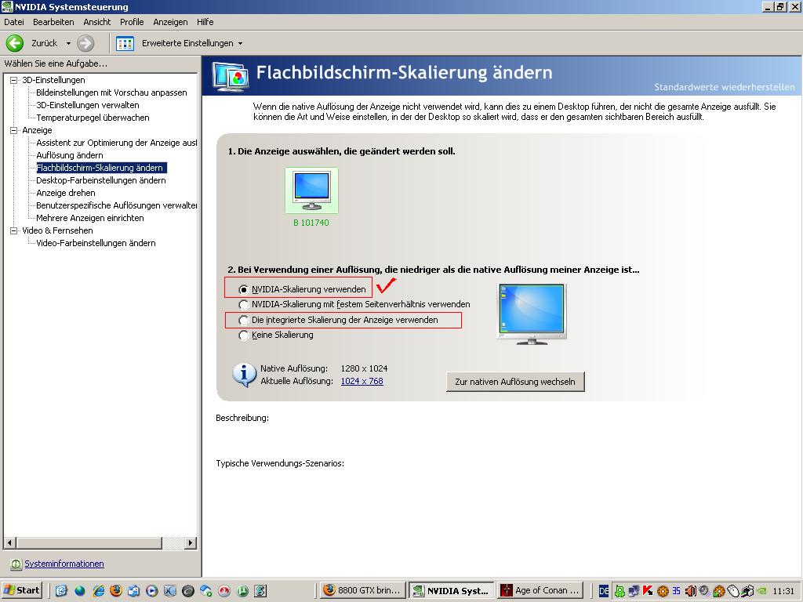Image resolution: width=803 pixels, height=602 pixels.
Task: Click the DE language indicator
Action: coord(604,591)
